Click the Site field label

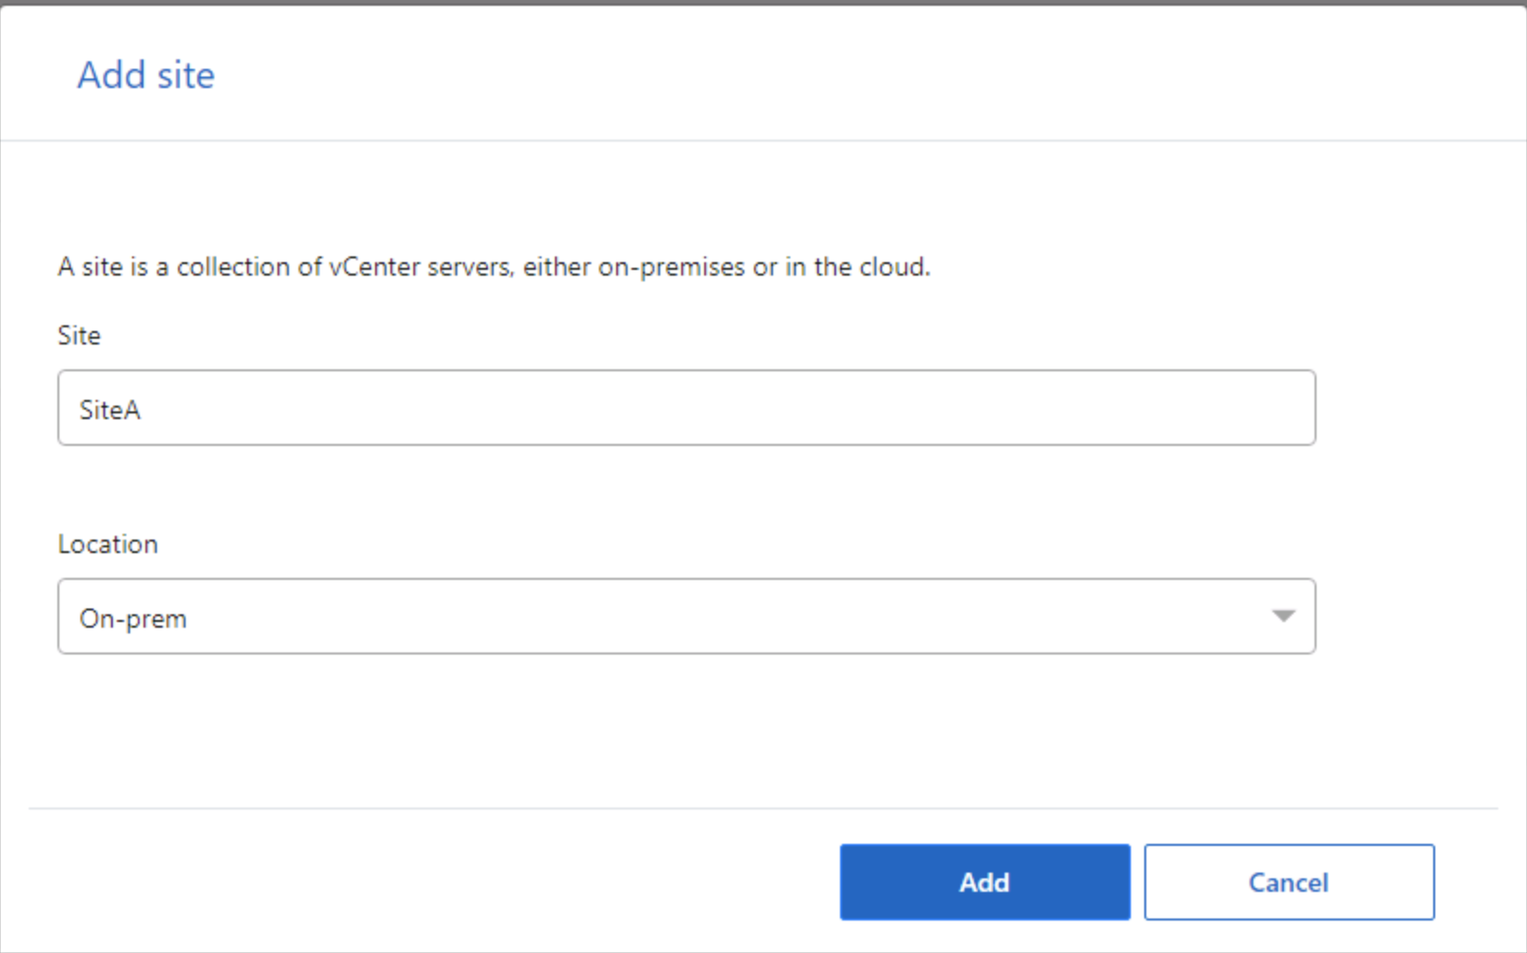(78, 335)
